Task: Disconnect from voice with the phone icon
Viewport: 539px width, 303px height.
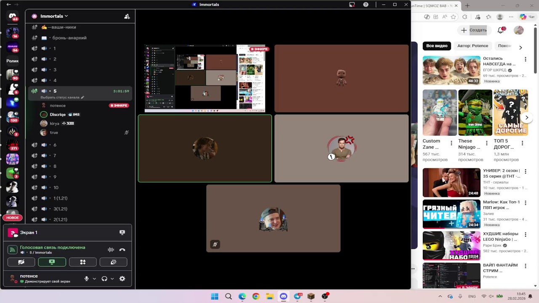Action: click(x=122, y=250)
